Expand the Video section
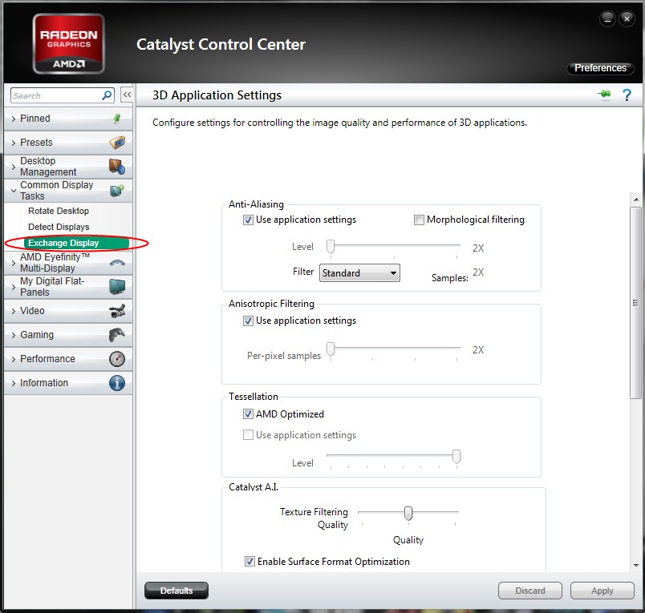645x613 pixels. [x=68, y=311]
